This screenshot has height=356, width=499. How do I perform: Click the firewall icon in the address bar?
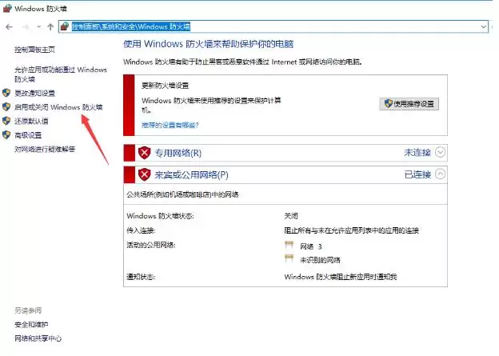(65, 26)
